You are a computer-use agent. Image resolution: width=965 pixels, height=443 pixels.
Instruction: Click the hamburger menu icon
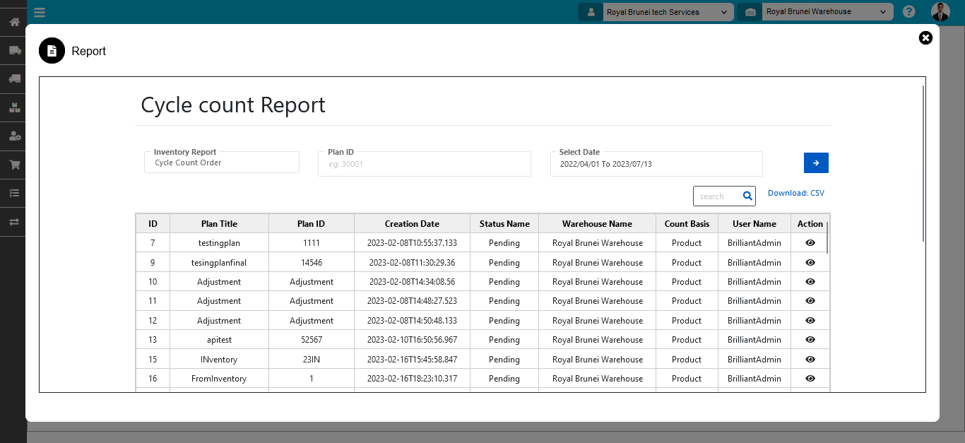pos(40,12)
